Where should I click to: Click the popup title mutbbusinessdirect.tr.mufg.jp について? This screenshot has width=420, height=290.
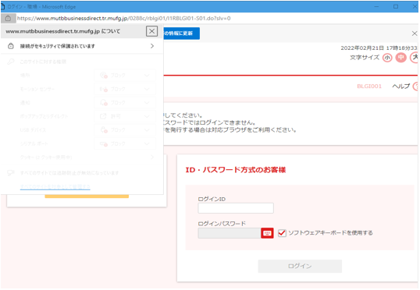click(63, 31)
